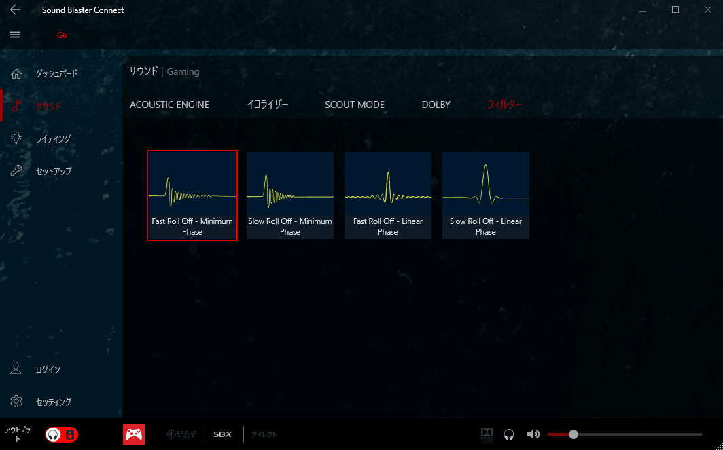Image resolution: width=723 pixels, height=450 pixels.
Task: Open the SCOUT MODE tab
Action: tap(355, 105)
